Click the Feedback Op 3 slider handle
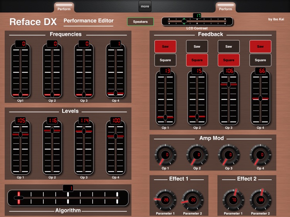The width and height of the screenshot is (290, 217). click(x=229, y=85)
